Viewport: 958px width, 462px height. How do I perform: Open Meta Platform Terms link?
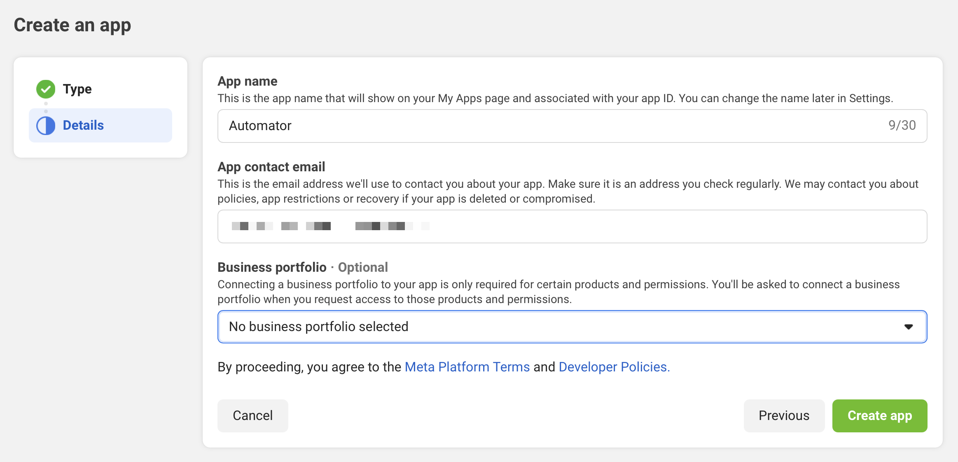[x=467, y=367]
